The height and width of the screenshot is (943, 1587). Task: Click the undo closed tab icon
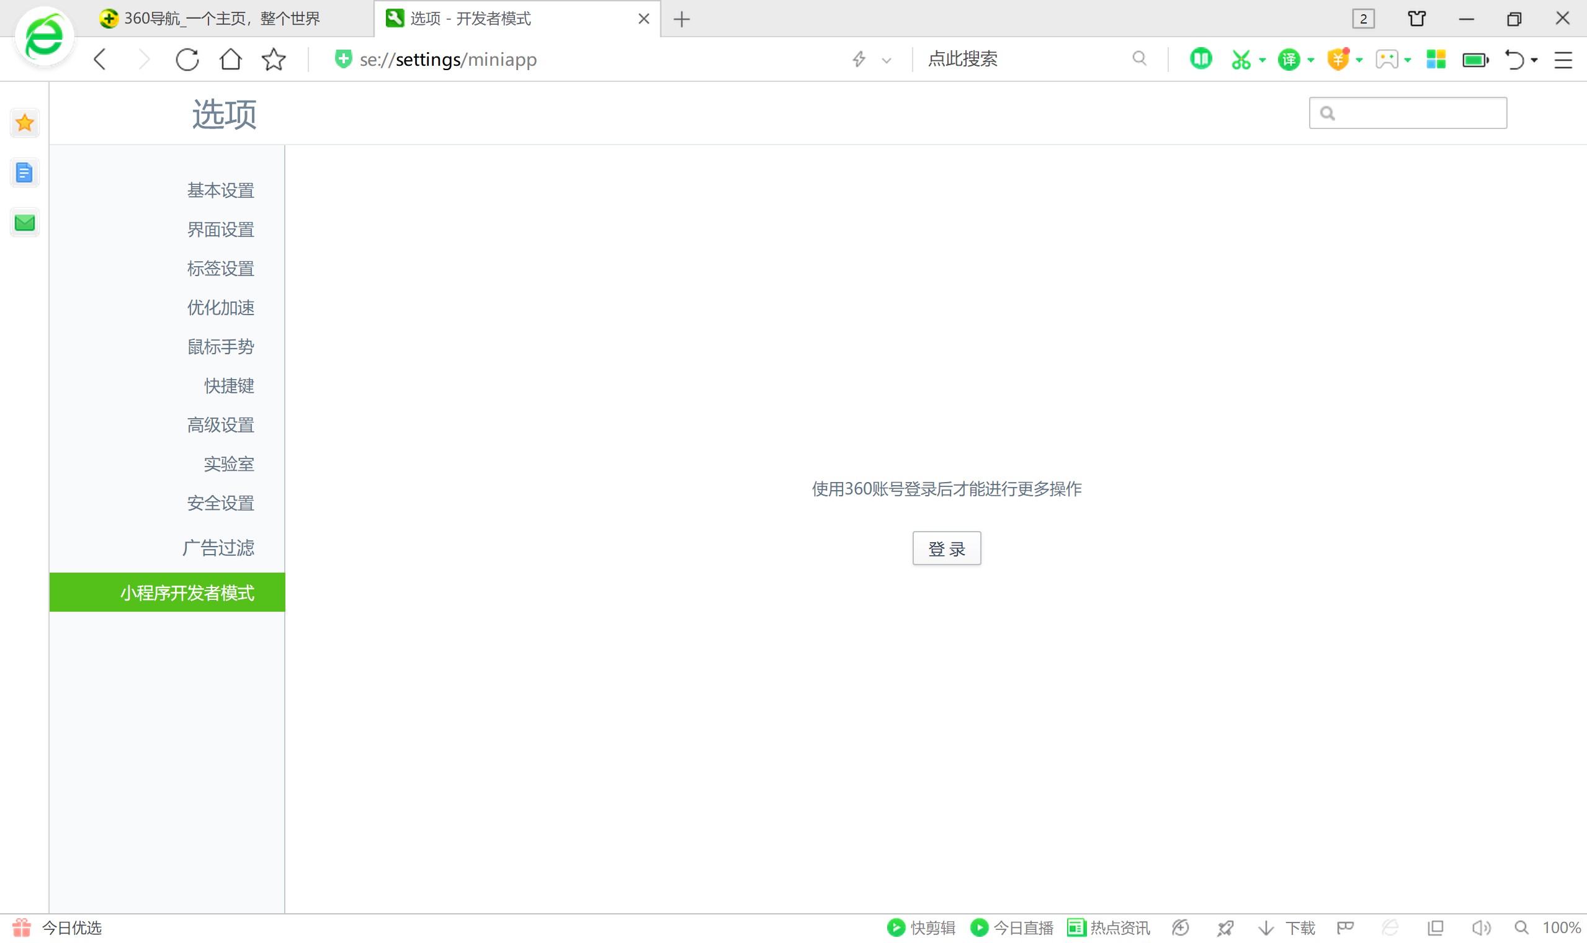[x=1514, y=60]
